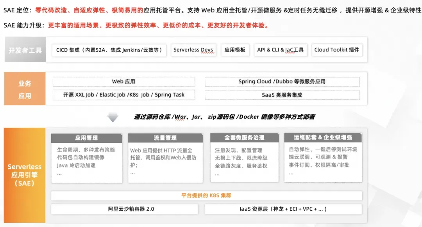422x227 pixels.
Task: Click the Serverless 应用引擎 (SAE) label
Action: click(x=25, y=175)
